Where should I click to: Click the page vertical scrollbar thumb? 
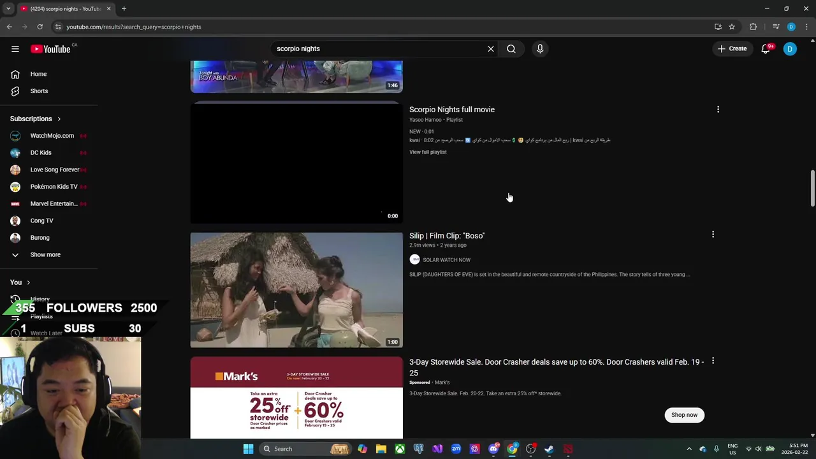[812, 188]
